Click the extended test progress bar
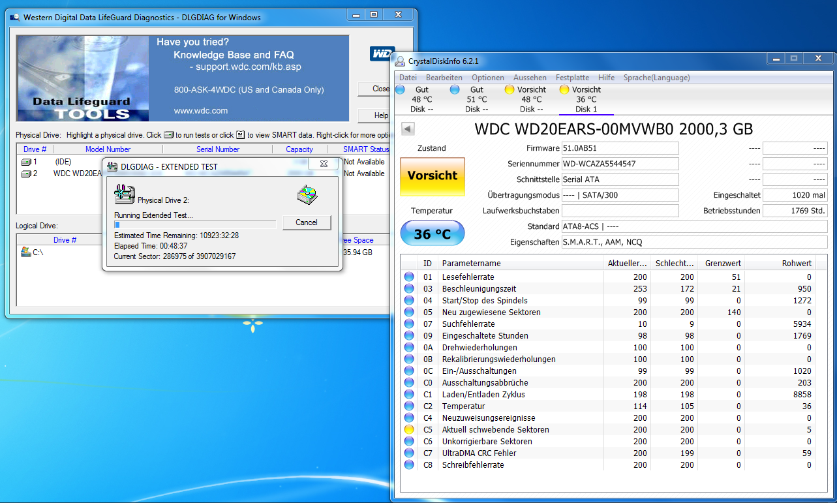The width and height of the screenshot is (837, 503). point(195,224)
